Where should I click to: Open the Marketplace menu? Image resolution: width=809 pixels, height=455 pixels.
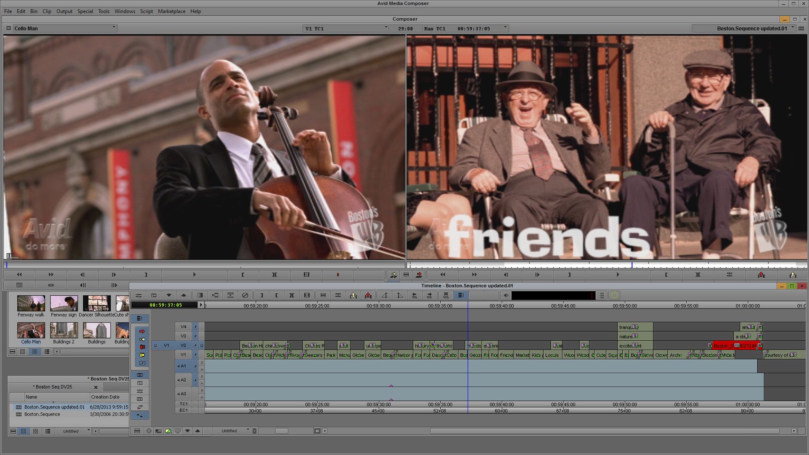(172, 11)
